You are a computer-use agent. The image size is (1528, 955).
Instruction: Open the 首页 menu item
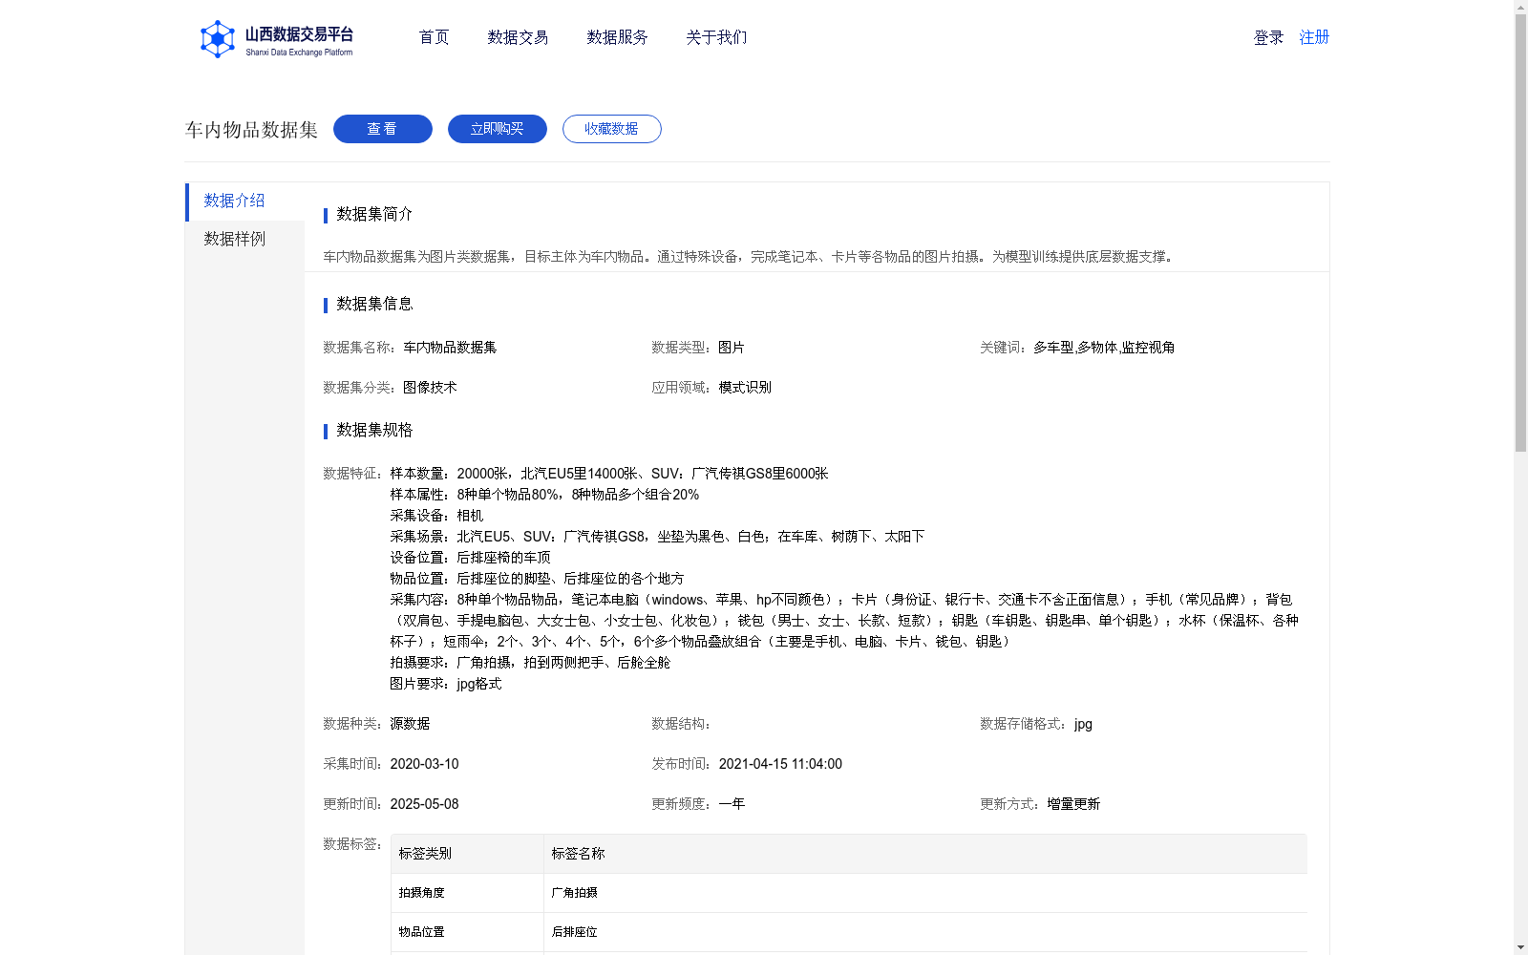click(434, 37)
